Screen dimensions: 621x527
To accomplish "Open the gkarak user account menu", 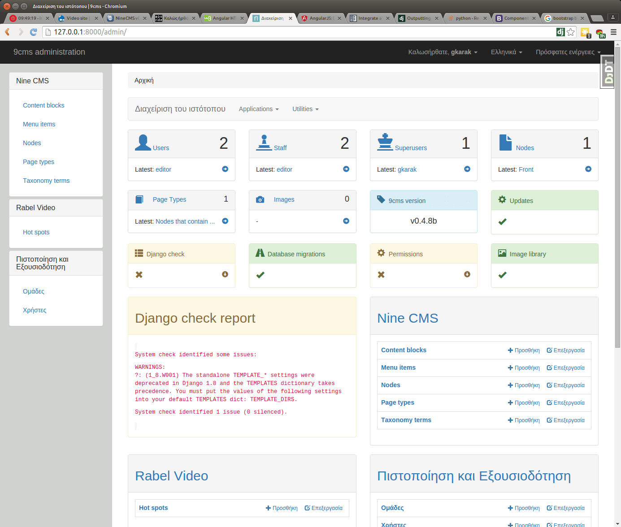I will click(443, 52).
